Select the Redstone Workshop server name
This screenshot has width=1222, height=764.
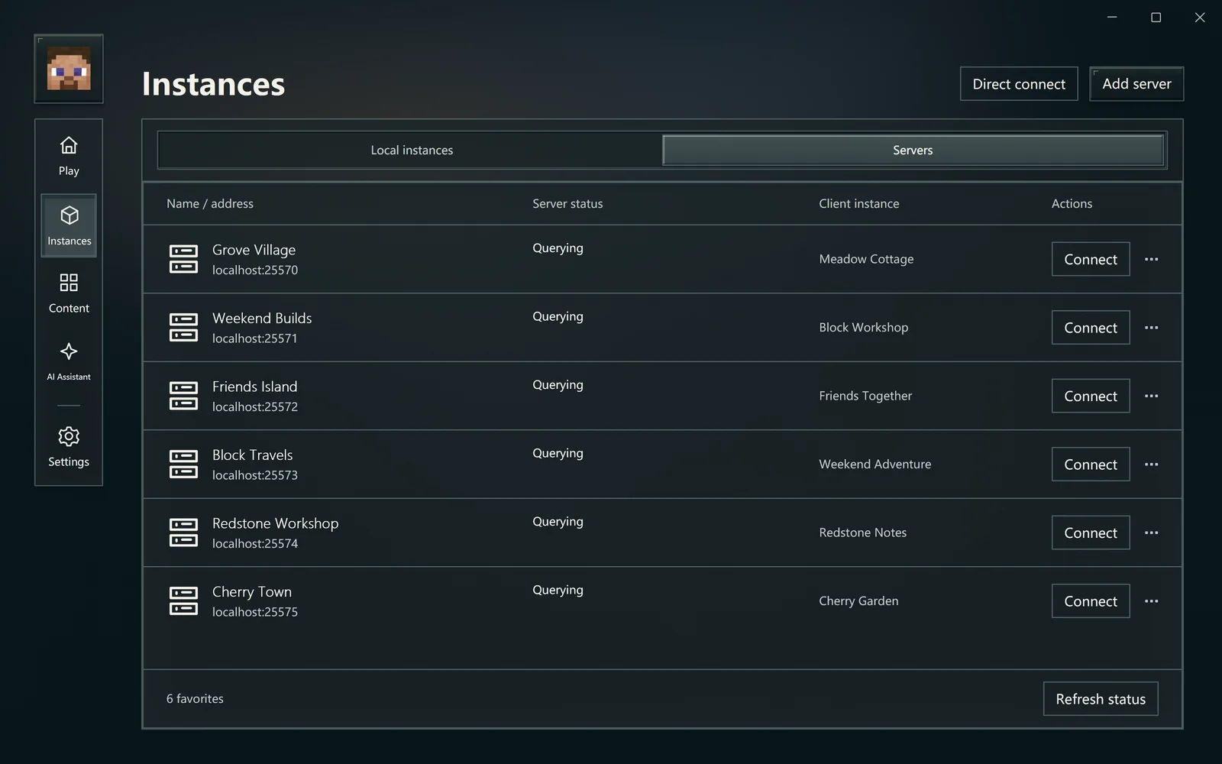coord(275,523)
